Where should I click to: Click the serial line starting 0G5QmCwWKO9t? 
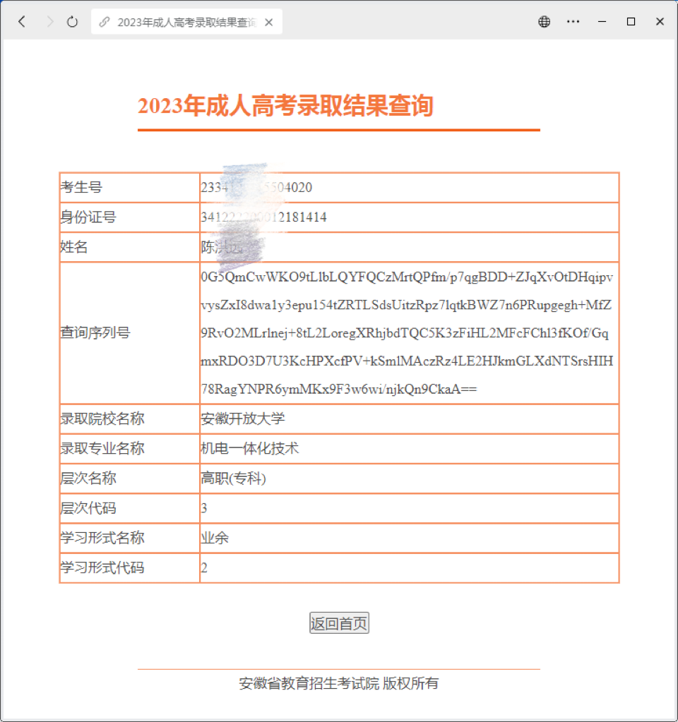click(407, 277)
